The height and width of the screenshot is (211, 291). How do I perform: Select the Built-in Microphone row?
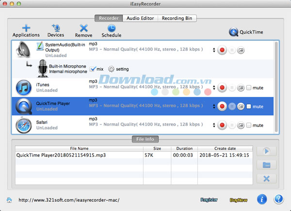point(143,69)
